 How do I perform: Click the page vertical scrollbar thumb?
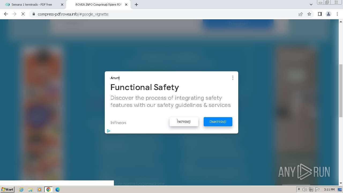[341, 91]
